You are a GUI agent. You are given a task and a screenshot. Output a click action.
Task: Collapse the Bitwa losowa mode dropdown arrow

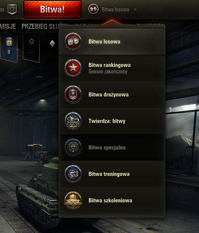click(x=135, y=9)
